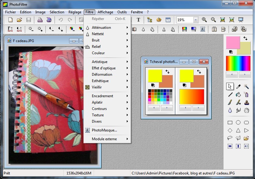Open the Texture submenu
This screenshot has height=179, width=255.
pyautogui.click(x=107, y=115)
